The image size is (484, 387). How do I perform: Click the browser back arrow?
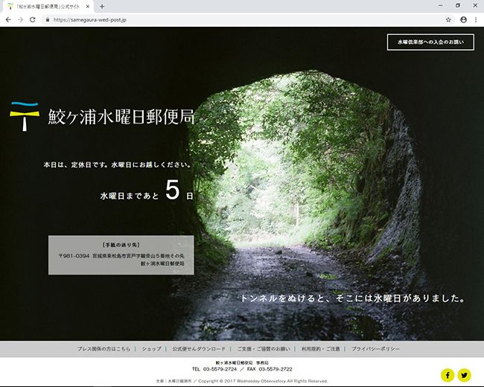[x=7, y=19]
